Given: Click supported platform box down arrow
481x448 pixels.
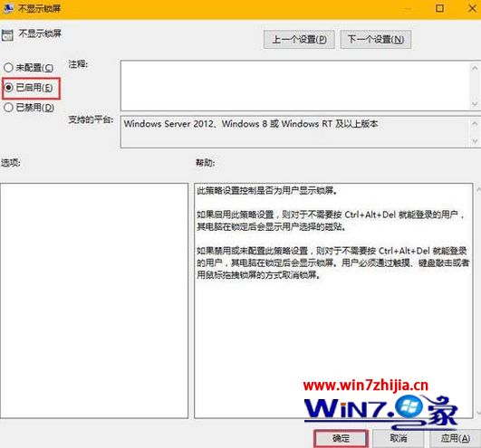Looking at the screenshot, I should coord(475,141).
